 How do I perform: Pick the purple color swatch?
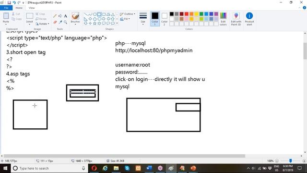pyautogui.click(x=216, y=14)
